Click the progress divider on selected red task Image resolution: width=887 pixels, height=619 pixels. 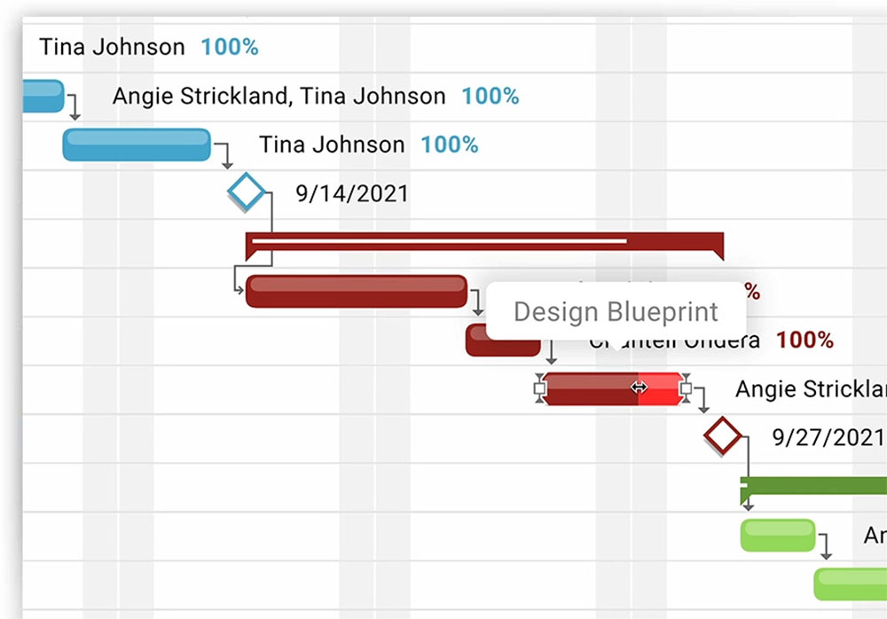click(639, 388)
